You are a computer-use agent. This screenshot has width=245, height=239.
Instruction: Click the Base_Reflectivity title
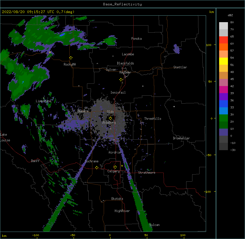coord(122,4)
